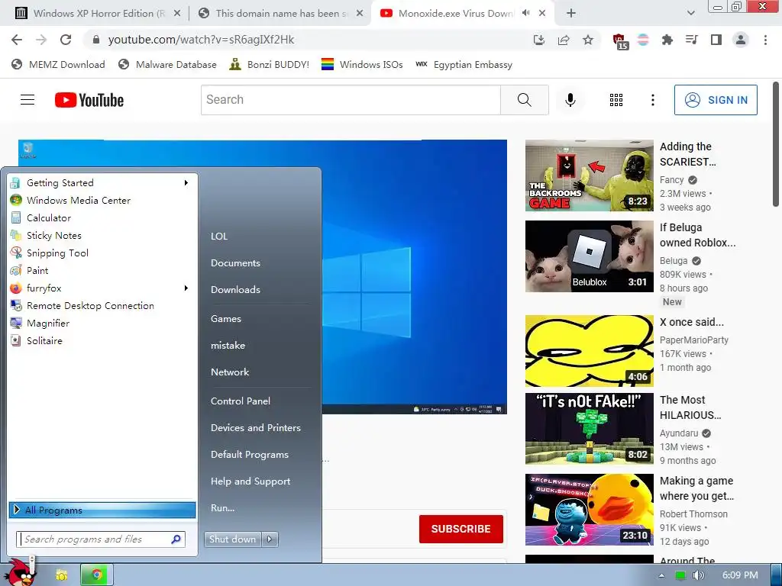Click the Show desktop strip beside clock
This screenshot has height=586, width=782.
(x=776, y=575)
